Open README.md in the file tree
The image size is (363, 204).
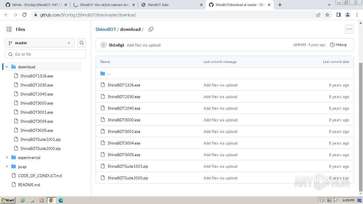29,185
